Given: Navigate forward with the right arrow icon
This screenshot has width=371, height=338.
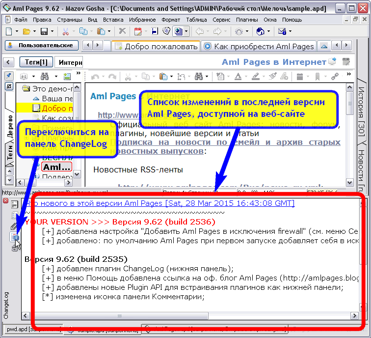Looking at the screenshot, I should point(217,31).
